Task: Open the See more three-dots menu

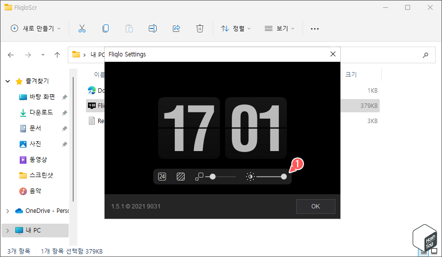Action: pyautogui.click(x=315, y=28)
